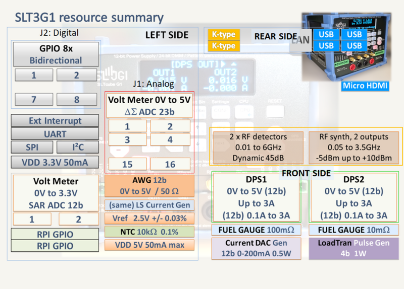Image resolution: width=404 pixels, height=289 pixels.
Task: Click channel 1 under the ΔΣ ADC 23b meter
Action: coord(128,126)
